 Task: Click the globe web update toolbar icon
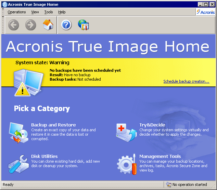[84, 25]
